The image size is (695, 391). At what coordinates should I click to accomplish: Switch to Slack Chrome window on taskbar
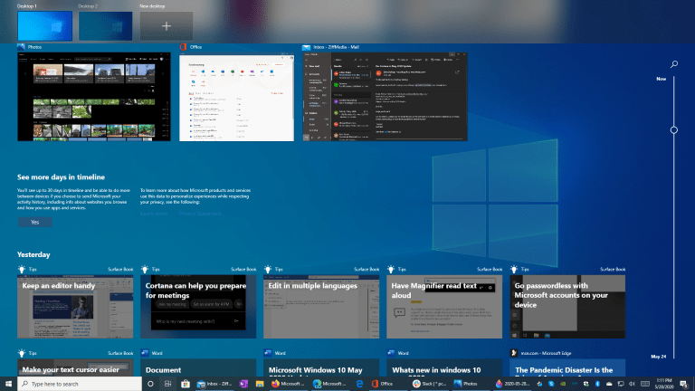point(429,384)
